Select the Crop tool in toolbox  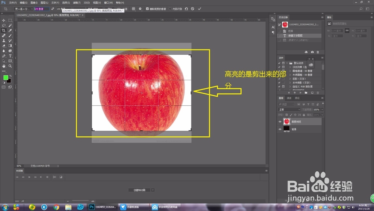pos(4,30)
